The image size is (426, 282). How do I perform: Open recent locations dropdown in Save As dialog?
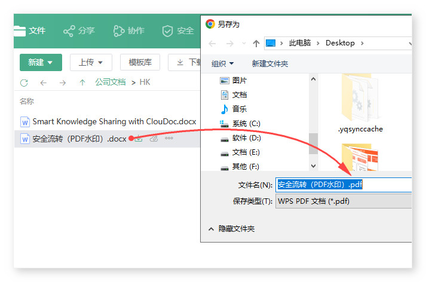tap(244, 44)
